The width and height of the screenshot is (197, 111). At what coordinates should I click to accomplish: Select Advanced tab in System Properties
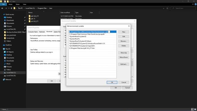49,31
